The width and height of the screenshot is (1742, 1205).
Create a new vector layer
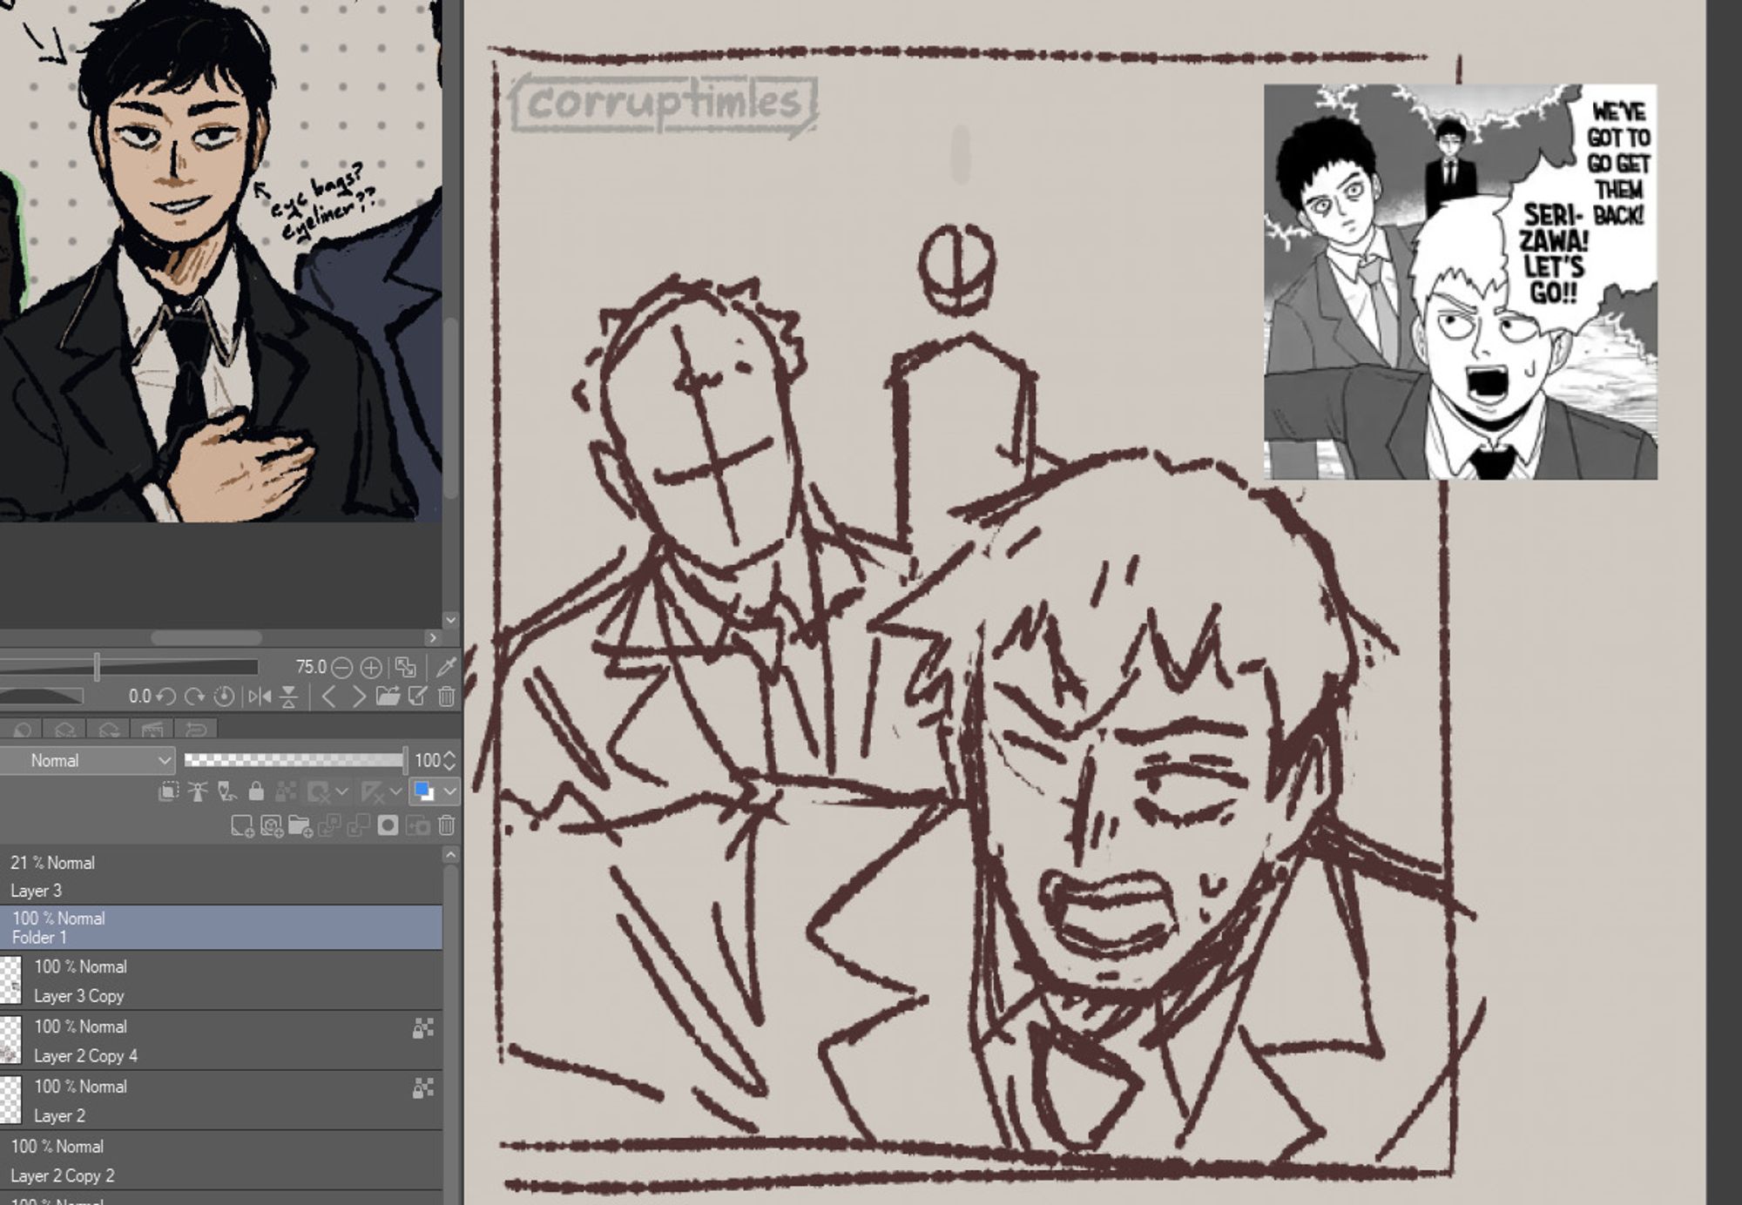pyautogui.click(x=272, y=826)
